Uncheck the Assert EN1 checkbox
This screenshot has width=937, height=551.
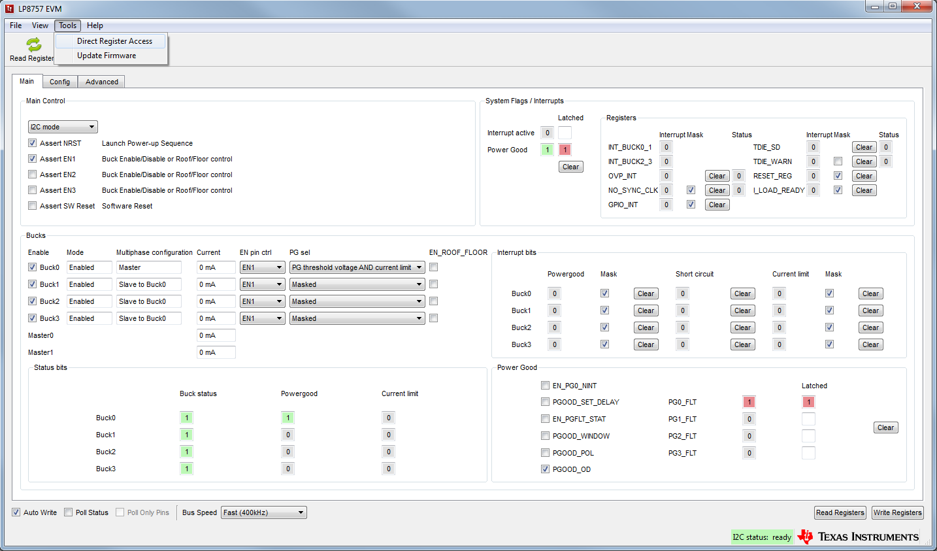coord(32,159)
